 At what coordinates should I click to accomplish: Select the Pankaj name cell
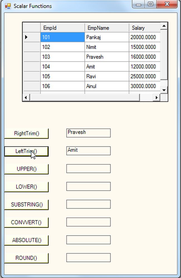coord(107,37)
